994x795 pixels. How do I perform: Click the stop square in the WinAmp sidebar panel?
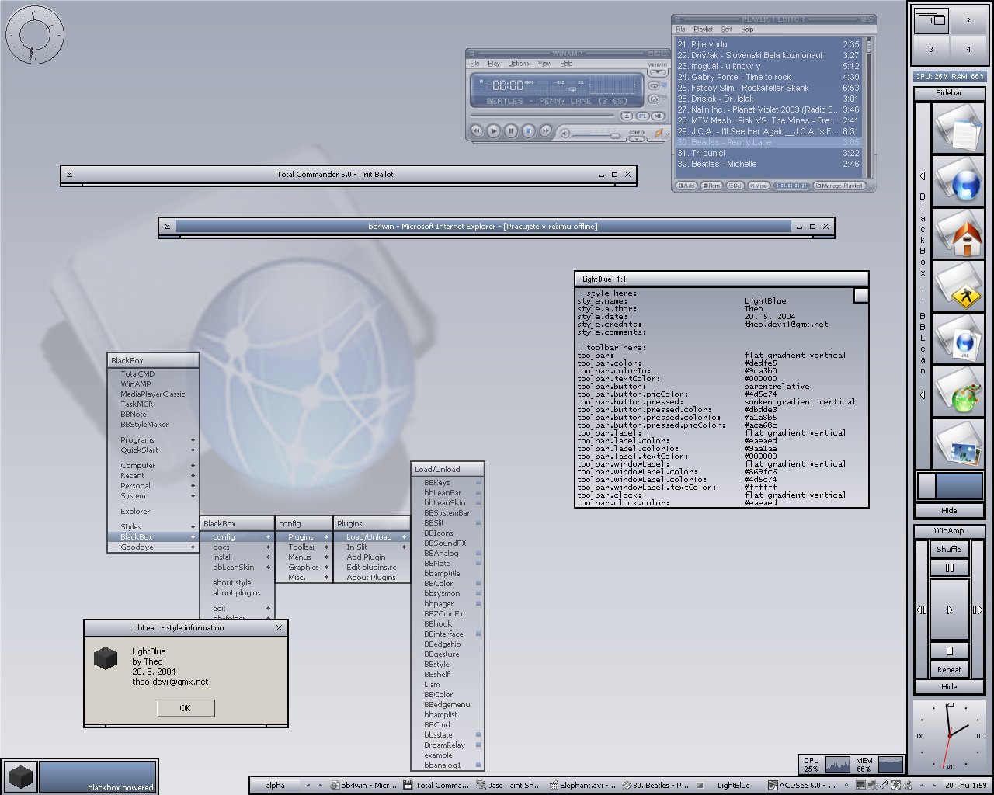coord(949,651)
